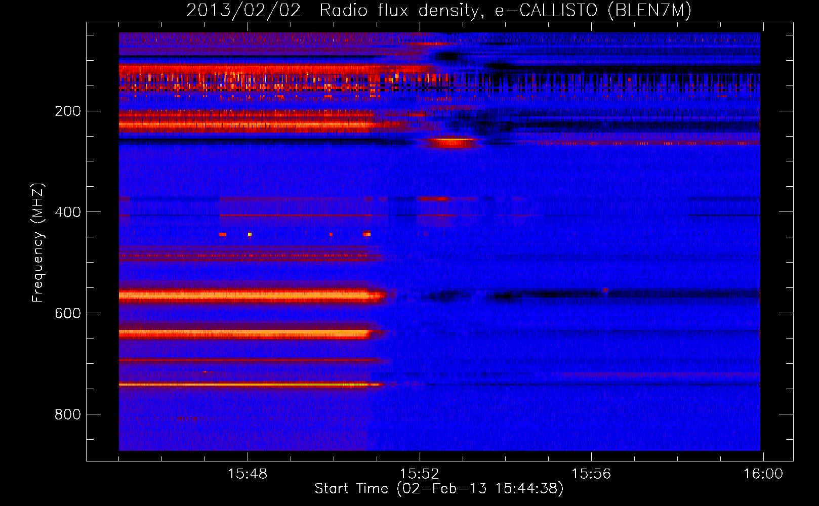Click the 600 frequency axis label
Viewport: 819px width, 506px height.
(68, 313)
